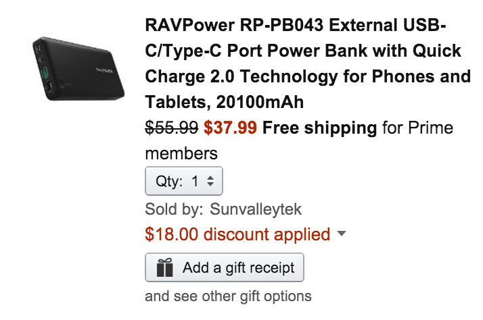Click the see other gift options text
The image size is (483, 320).
[x=228, y=296]
